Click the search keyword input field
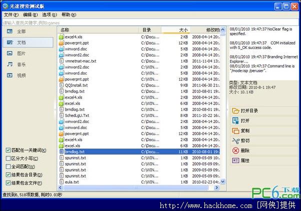Screen dimensions: 301x211 point(150,22)
